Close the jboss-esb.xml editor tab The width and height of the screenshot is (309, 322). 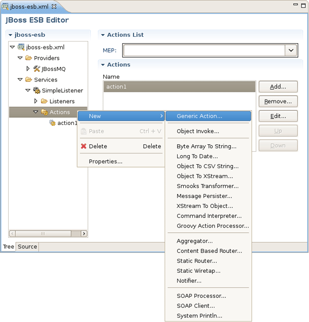pyautogui.click(x=54, y=6)
